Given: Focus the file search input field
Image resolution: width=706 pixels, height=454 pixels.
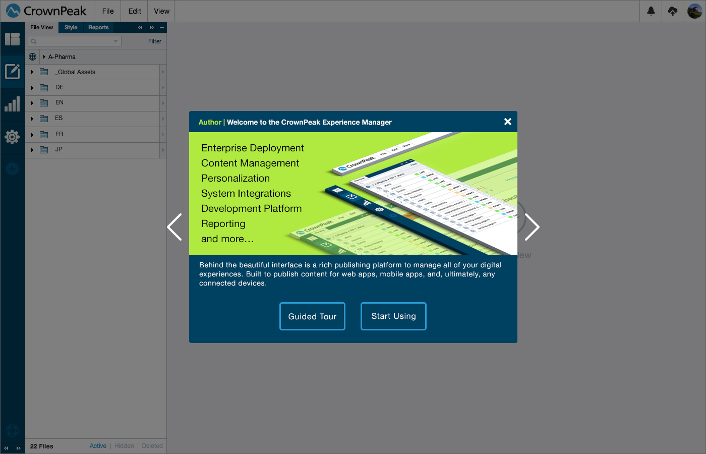Looking at the screenshot, I should pyautogui.click(x=75, y=41).
